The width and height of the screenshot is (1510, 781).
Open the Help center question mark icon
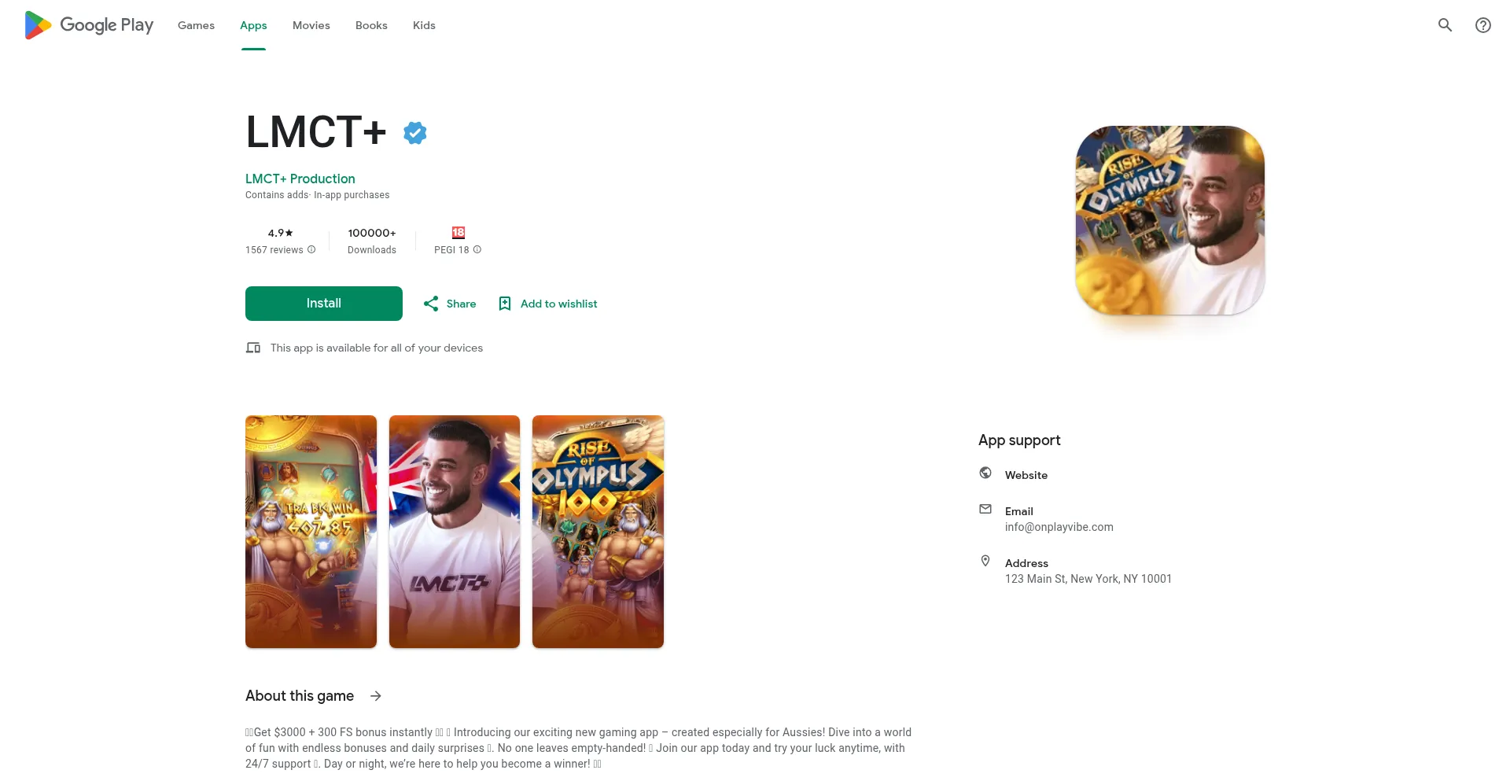[1483, 25]
